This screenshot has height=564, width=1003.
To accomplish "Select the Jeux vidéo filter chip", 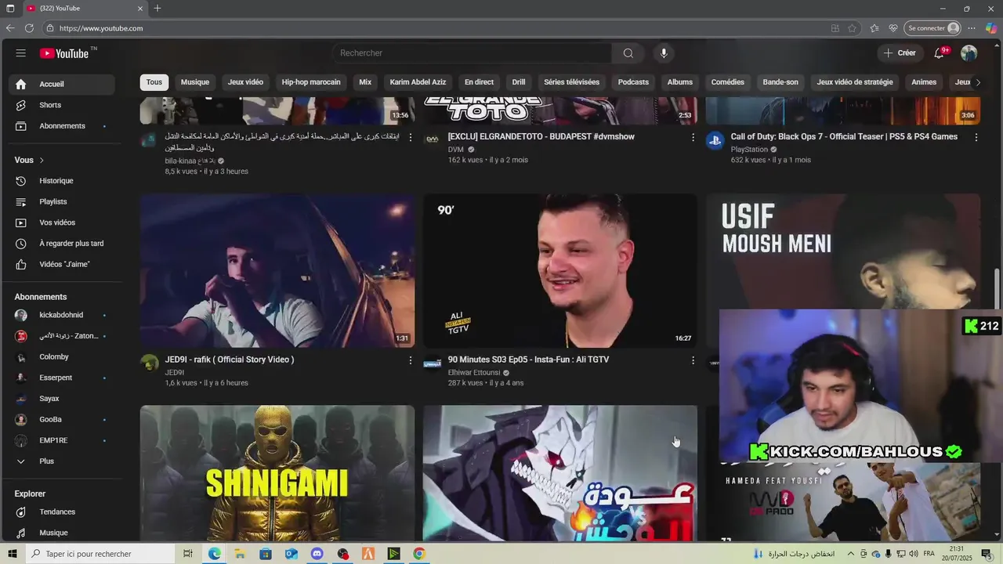I will click(x=245, y=82).
